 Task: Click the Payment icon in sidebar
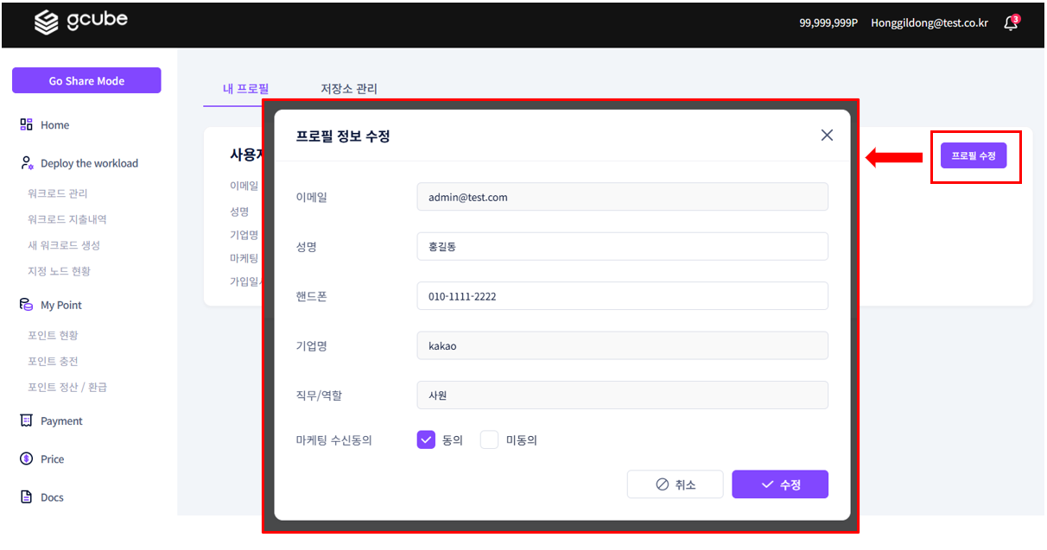point(26,420)
